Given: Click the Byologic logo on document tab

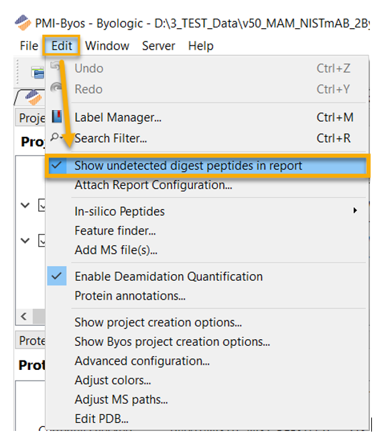Looking at the screenshot, I should (x=34, y=97).
